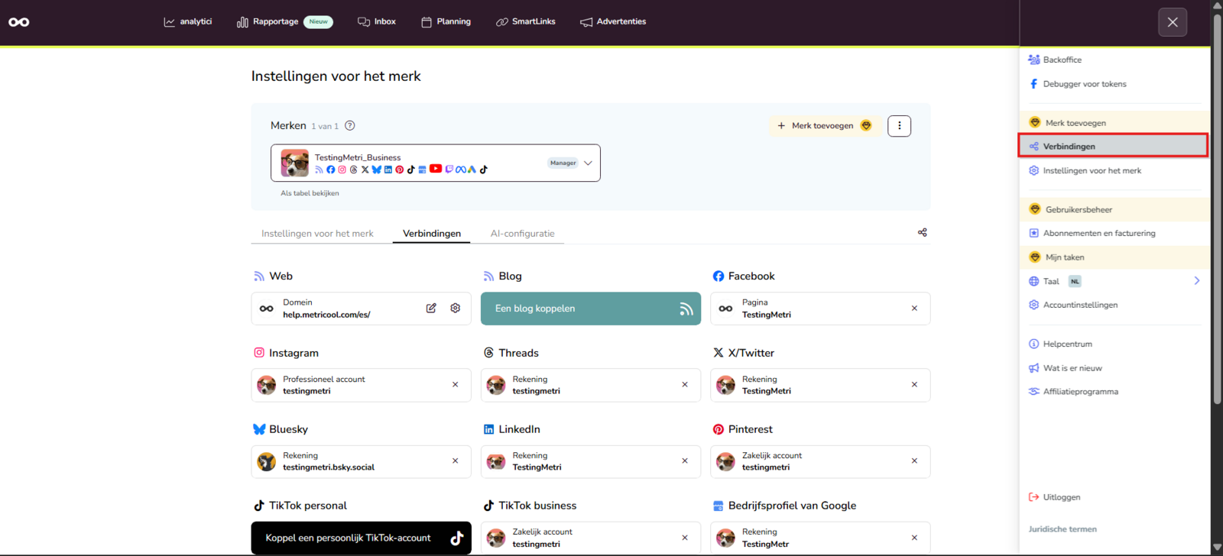The width and height of the screenshot is (1223, 556).
Task: Click the help icon next to Merken
Action: [350, 126]
